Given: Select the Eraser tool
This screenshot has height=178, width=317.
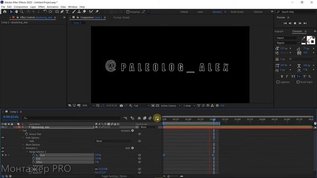Looking at the screenshot, I should pyautogui.click(x=84, y=12).
